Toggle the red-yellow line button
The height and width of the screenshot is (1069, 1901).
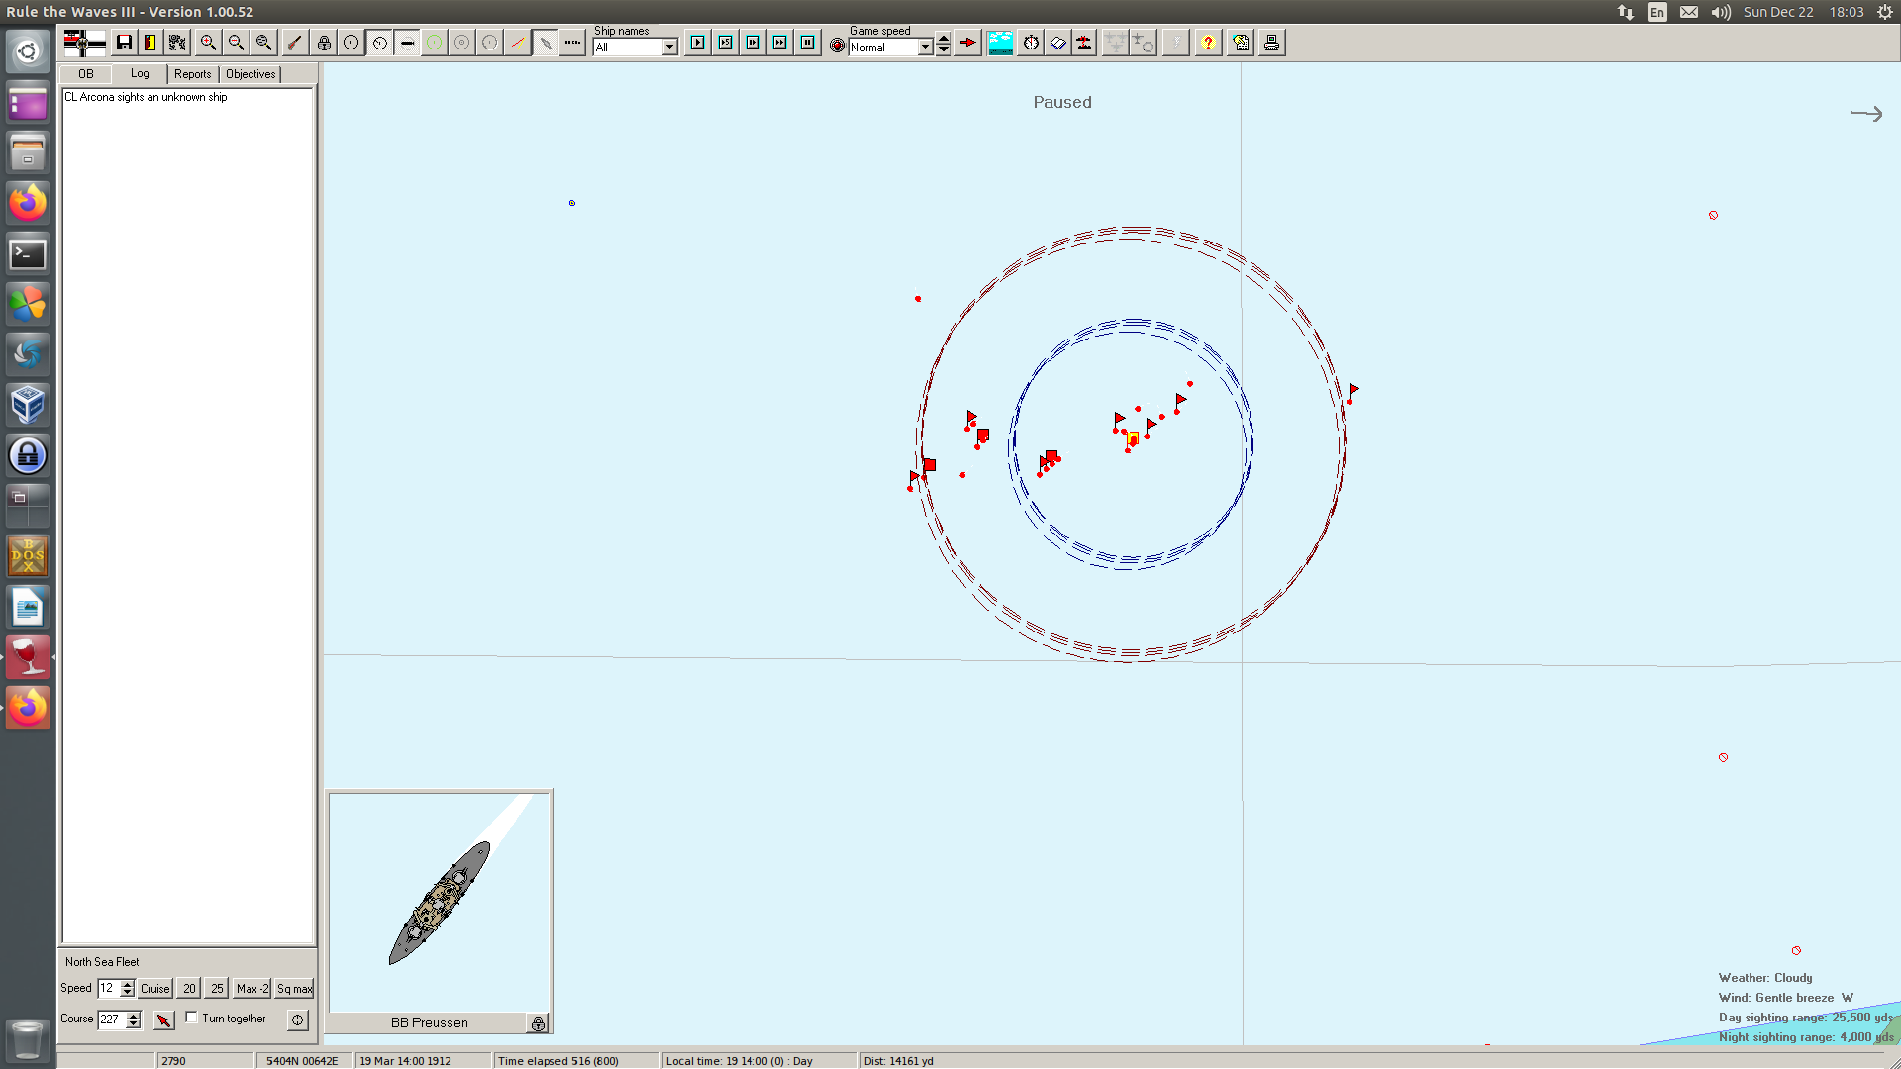point(518,43)
